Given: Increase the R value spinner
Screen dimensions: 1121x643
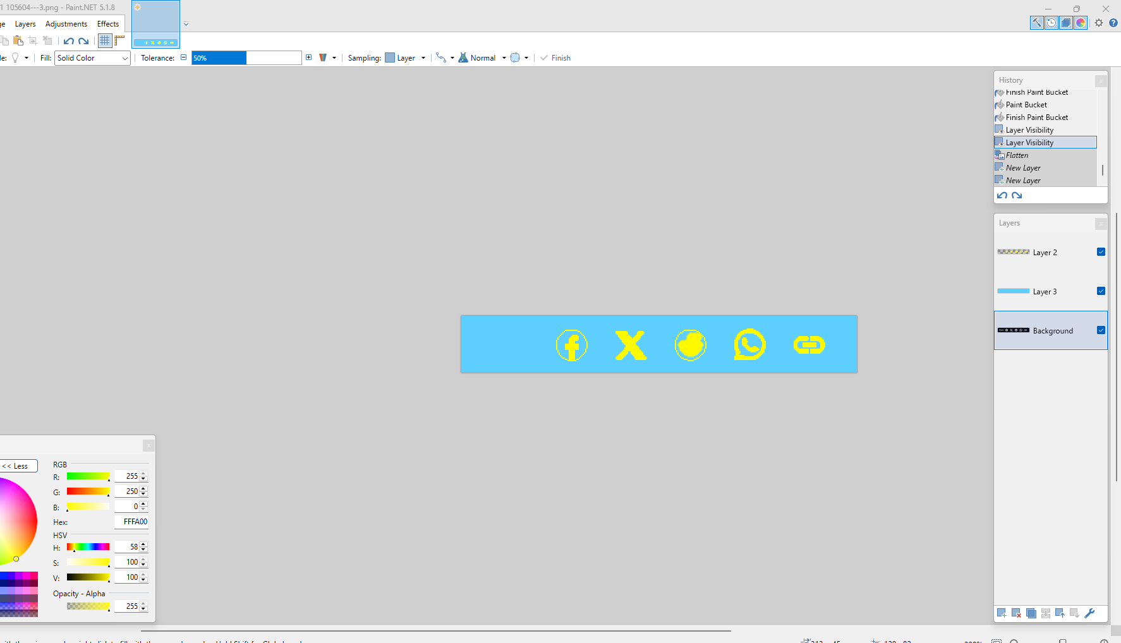Looking at the screenshot, I should pos(143,474).
